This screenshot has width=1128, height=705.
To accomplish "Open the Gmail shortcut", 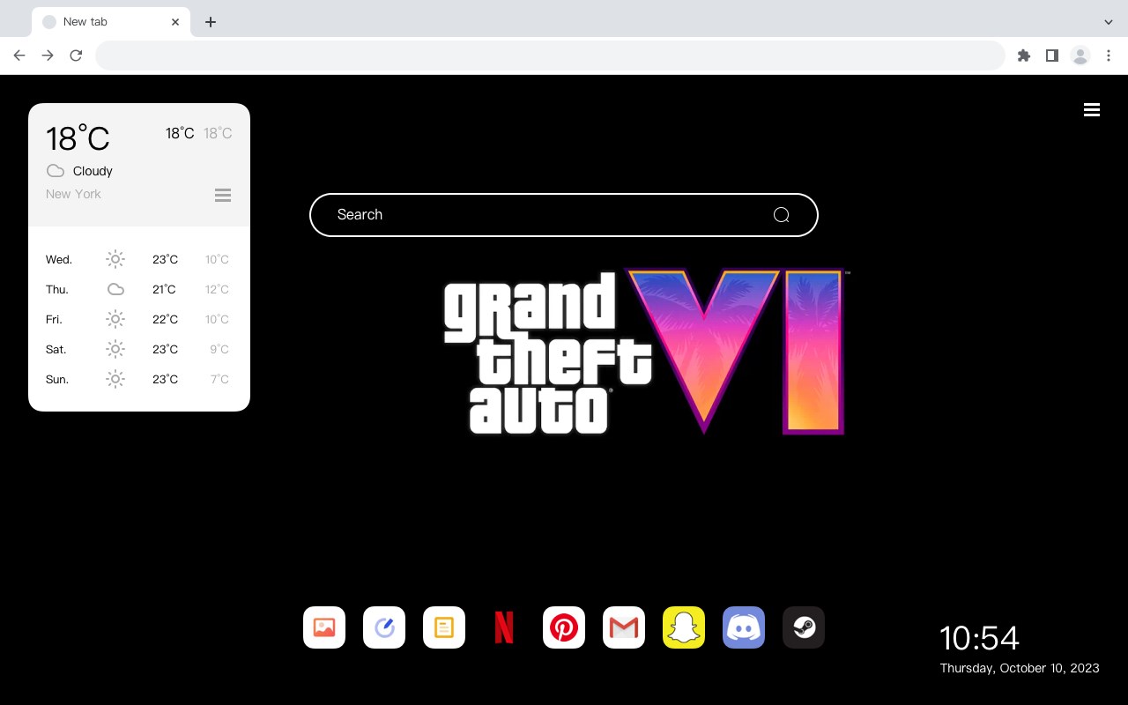I will [624, 627].
